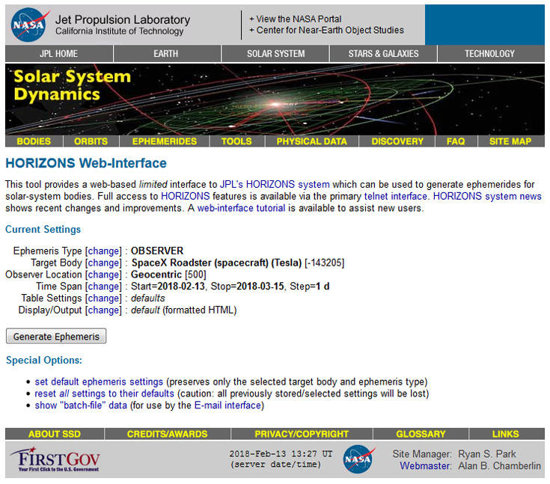Change the Ephemeris Type setting

click(x=103, y=251)
